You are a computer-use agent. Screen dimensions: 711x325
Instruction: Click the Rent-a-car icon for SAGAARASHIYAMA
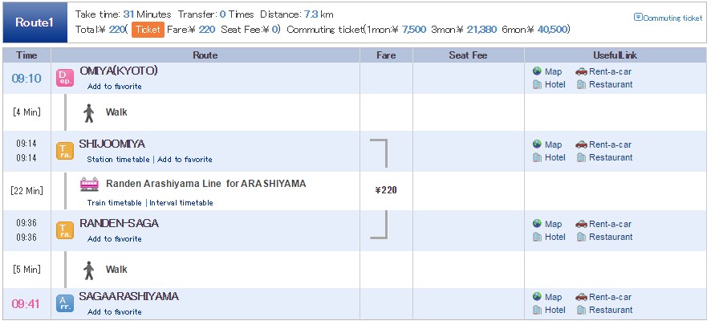(x=581, y=297)
